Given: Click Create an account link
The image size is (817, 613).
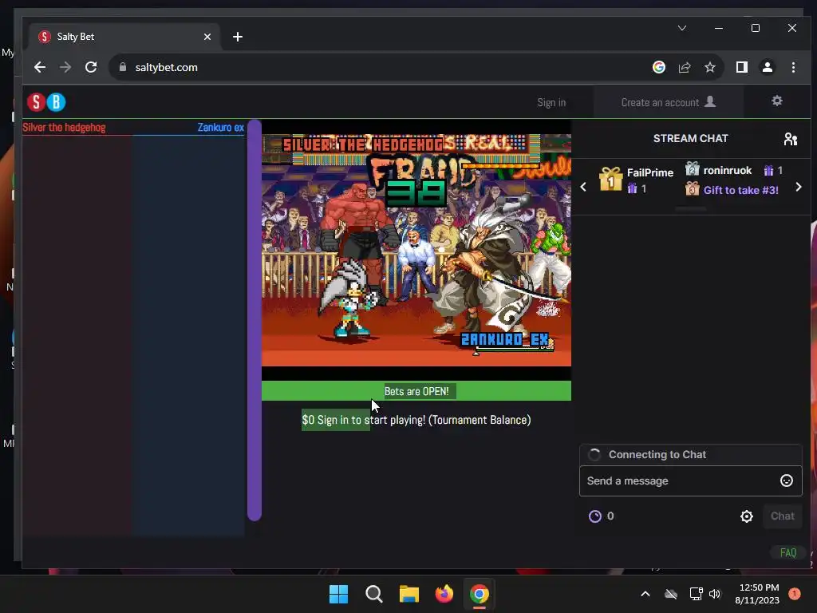Looking at the screenshot, I should (x=660, y=103).
